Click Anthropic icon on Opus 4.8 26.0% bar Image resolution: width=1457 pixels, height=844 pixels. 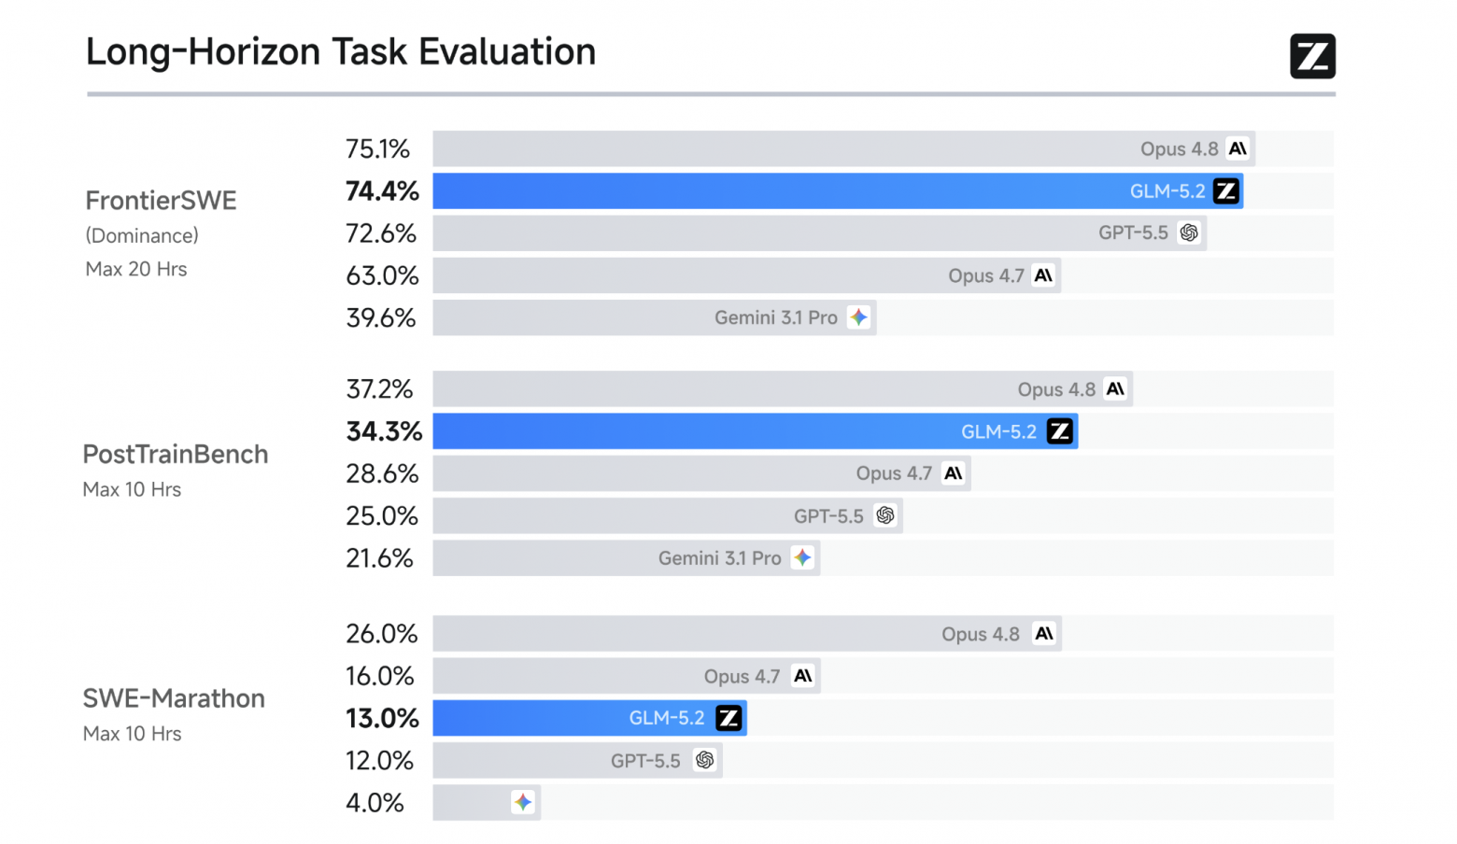coord(1044,634)
